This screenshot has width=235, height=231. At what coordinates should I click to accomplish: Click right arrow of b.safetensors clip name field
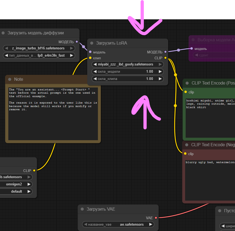(x=29, y=177)
